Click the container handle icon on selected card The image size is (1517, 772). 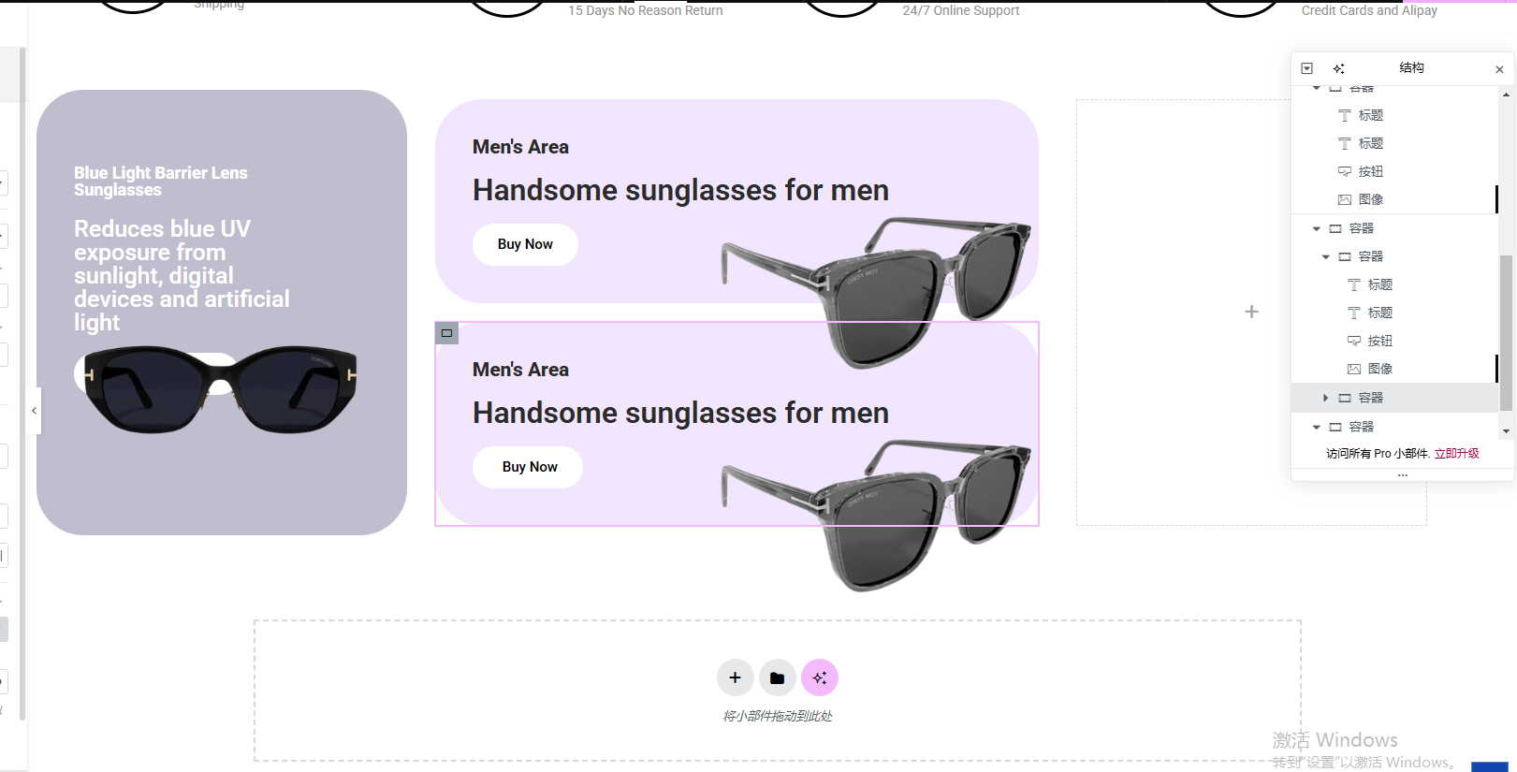pos(447,333)
